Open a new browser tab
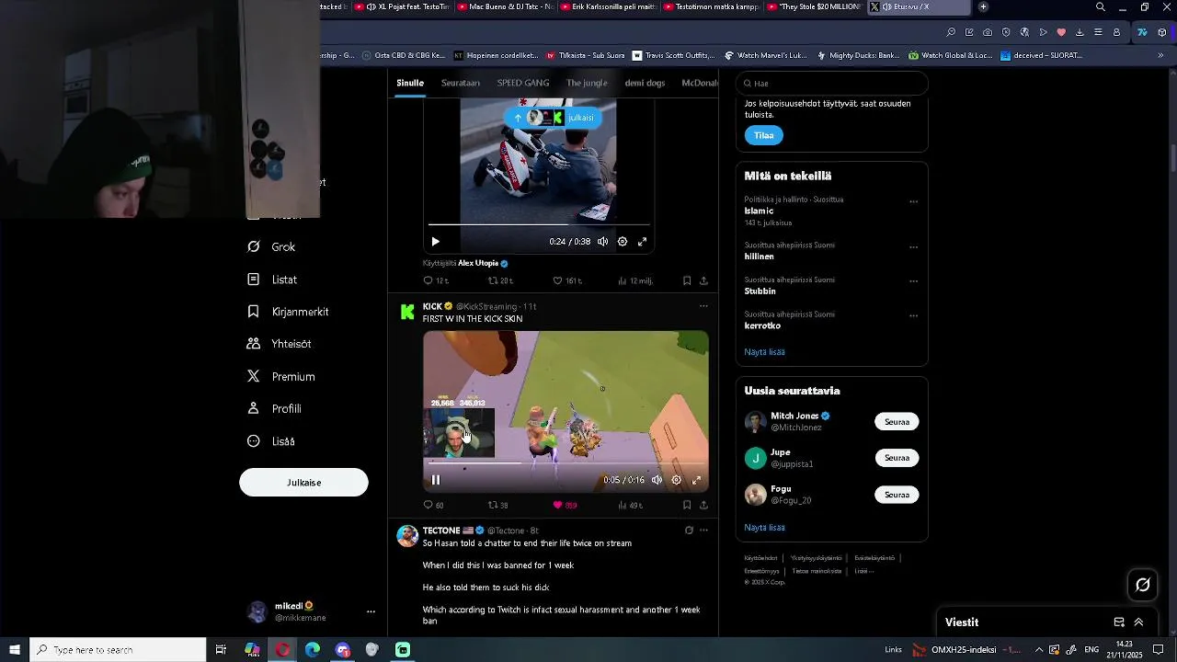This screenshot has height=662, width=1177. [x=983, y=7]
